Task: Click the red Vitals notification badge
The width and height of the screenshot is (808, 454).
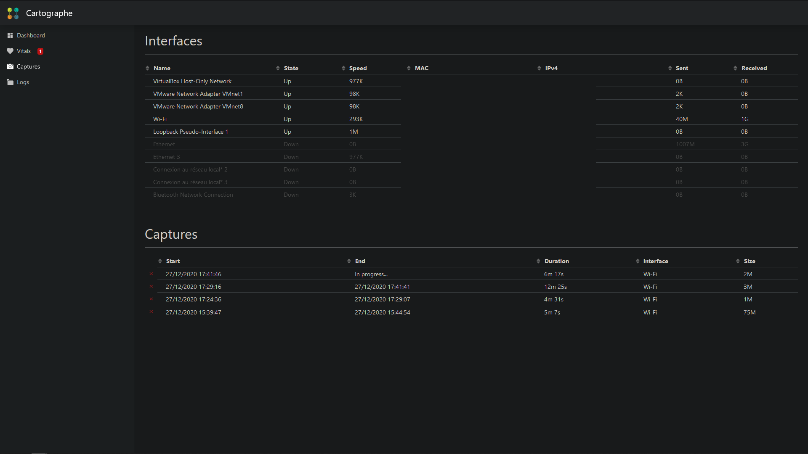Action: [x=40, y=51]
